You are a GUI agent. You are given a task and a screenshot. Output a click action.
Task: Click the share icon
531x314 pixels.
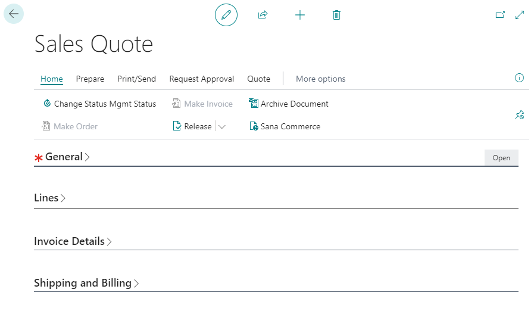tap(263, 15)
